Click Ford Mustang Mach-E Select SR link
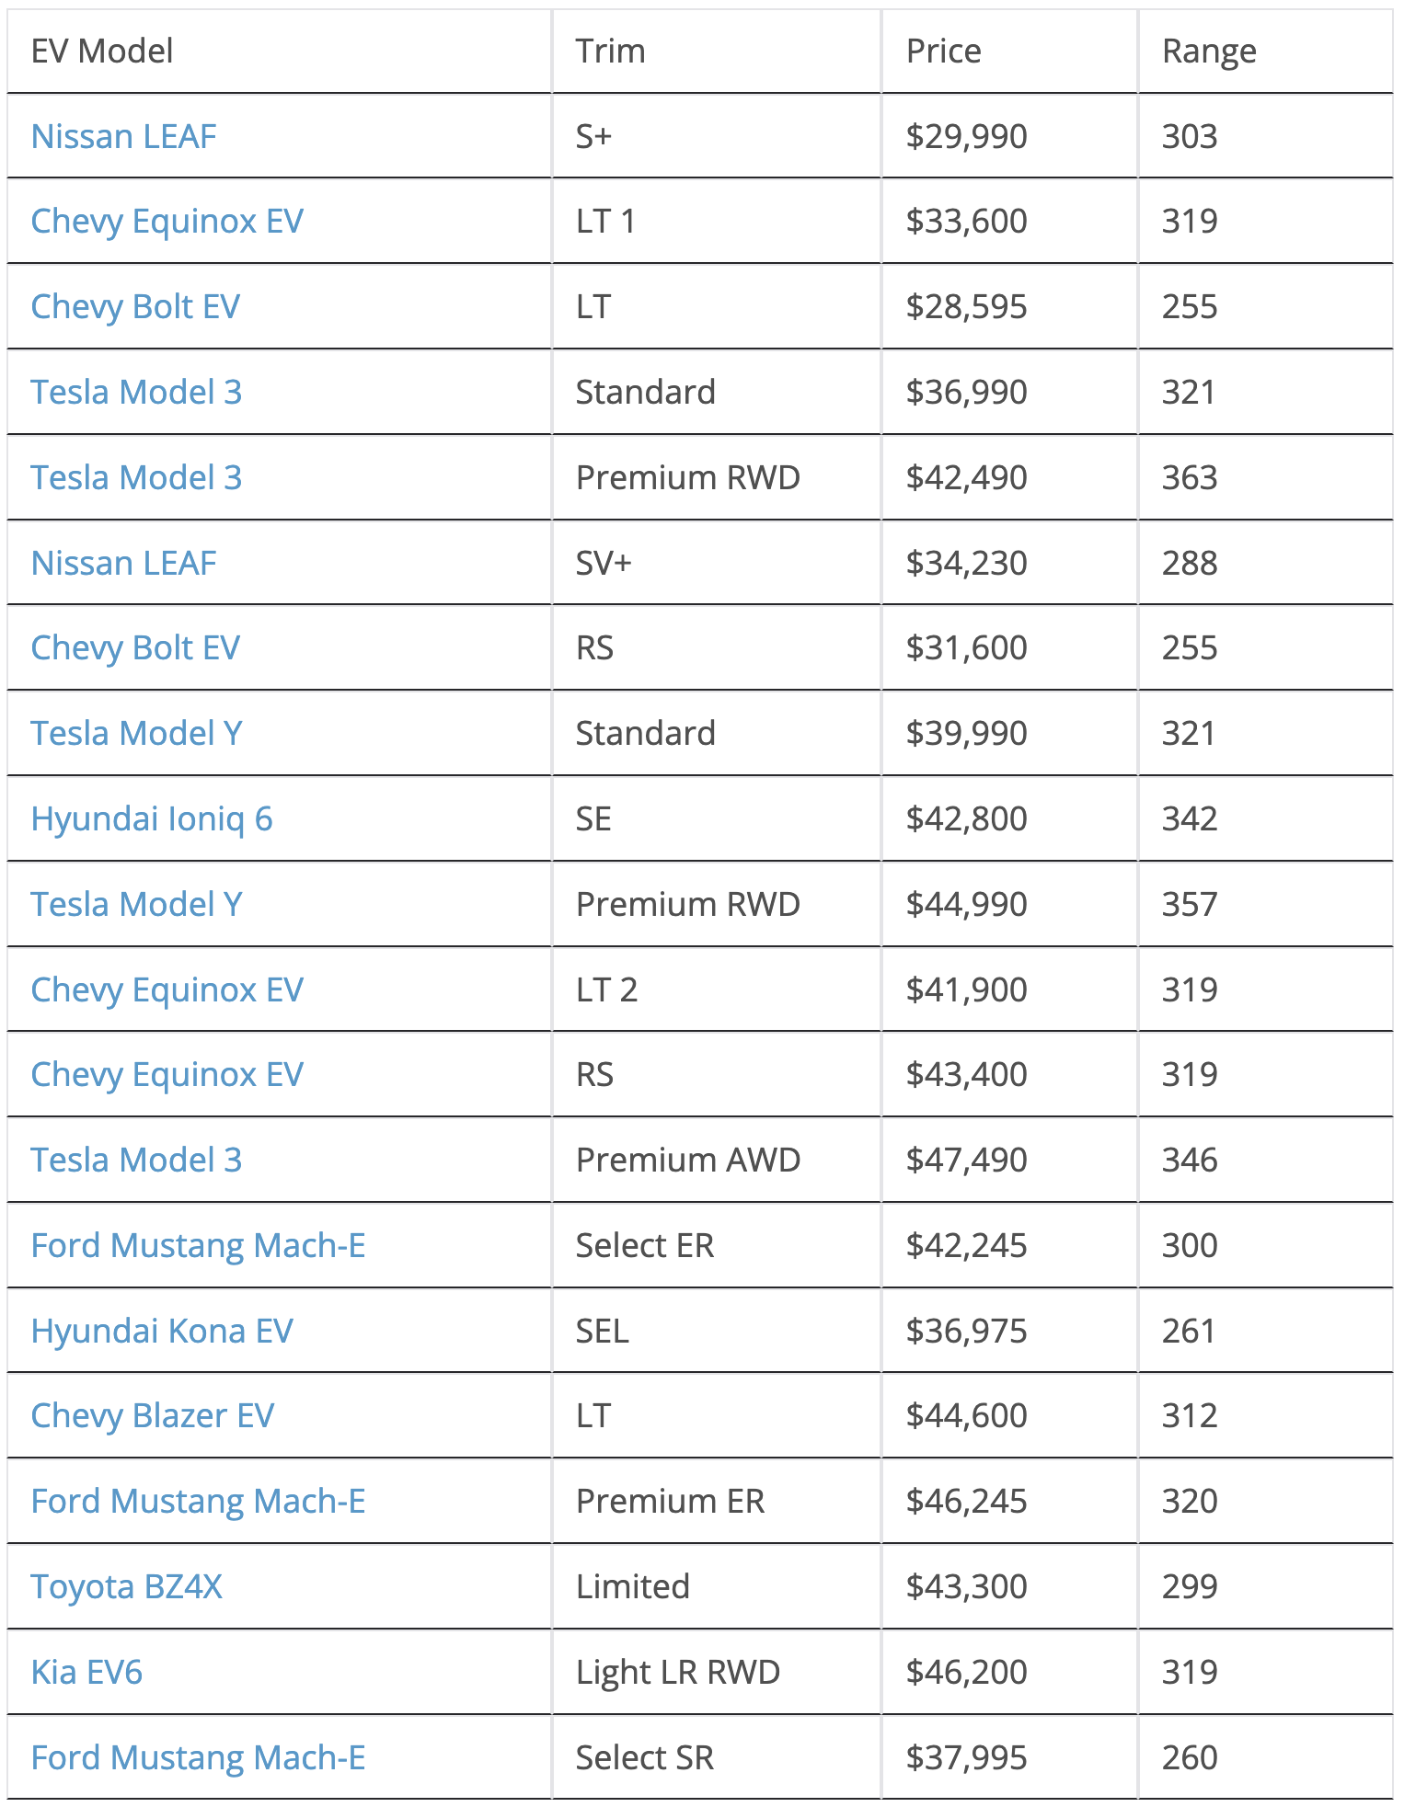The width and height of the screenshot is (1404, 1807). pos(198,1758)
